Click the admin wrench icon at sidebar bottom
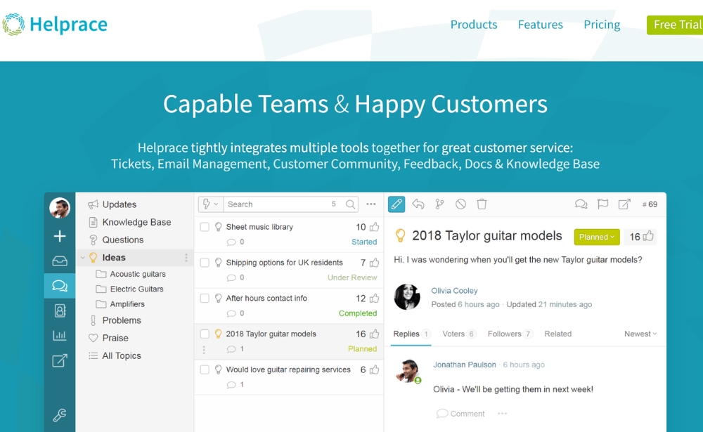Viewport: 703px width, 432px height. tap(60, 415)
